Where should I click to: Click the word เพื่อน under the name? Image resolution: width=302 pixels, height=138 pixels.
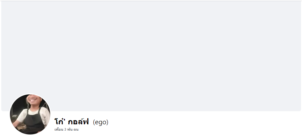tap(59, 130)
